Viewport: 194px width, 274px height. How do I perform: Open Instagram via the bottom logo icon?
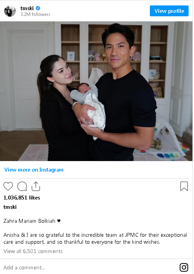click(184, 267)
